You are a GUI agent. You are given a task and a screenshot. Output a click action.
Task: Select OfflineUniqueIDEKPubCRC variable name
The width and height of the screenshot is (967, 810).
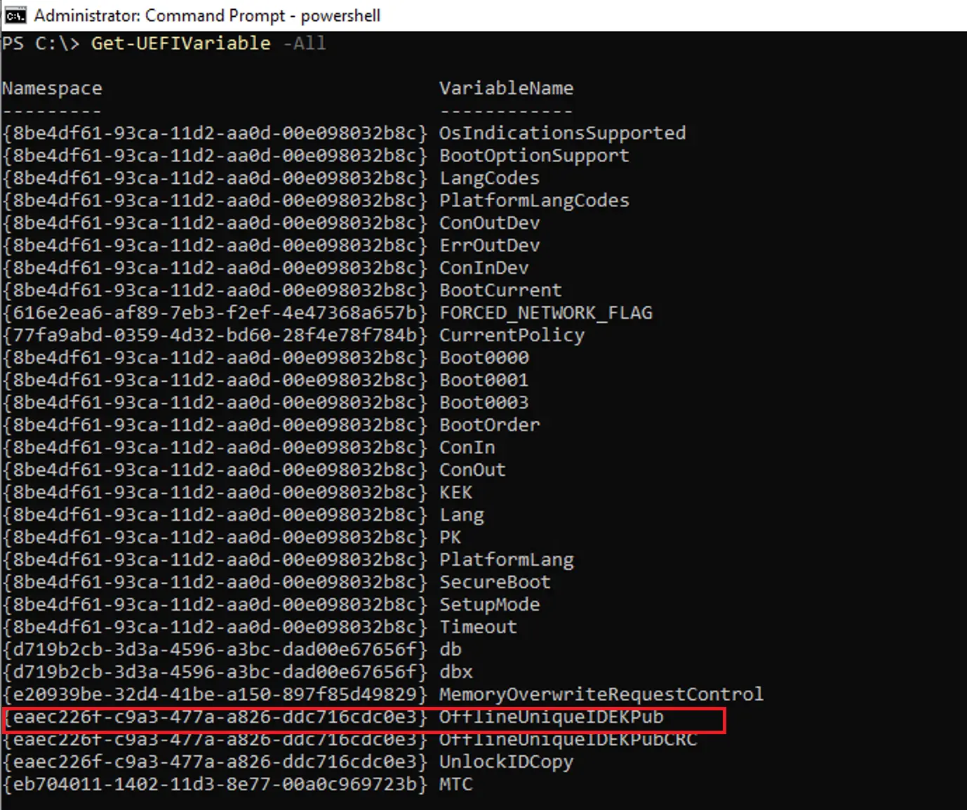pyautogui.click(x=568, y=740)
